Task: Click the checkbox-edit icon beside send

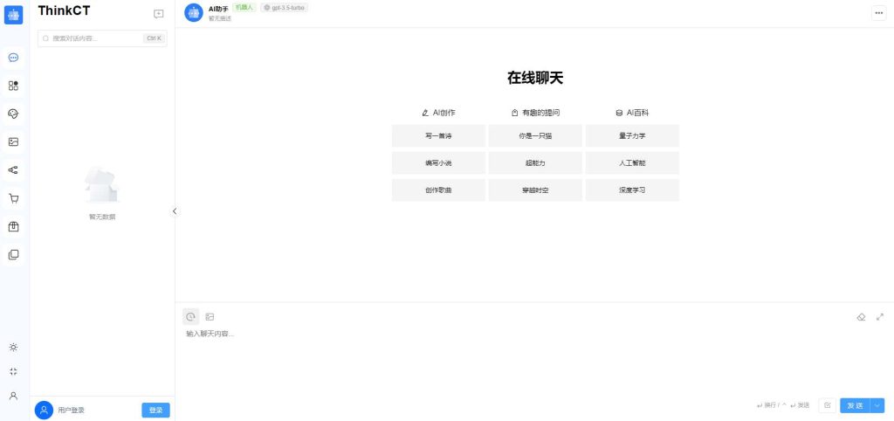Action: (x=828, y=405)
